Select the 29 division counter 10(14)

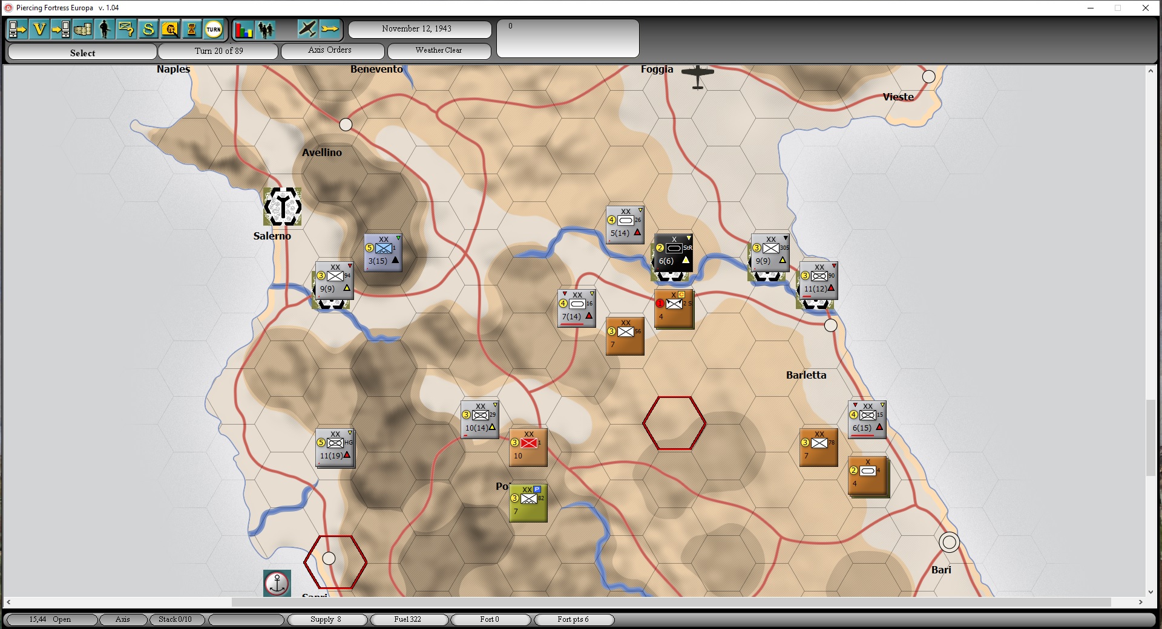[x=480, y=420]
